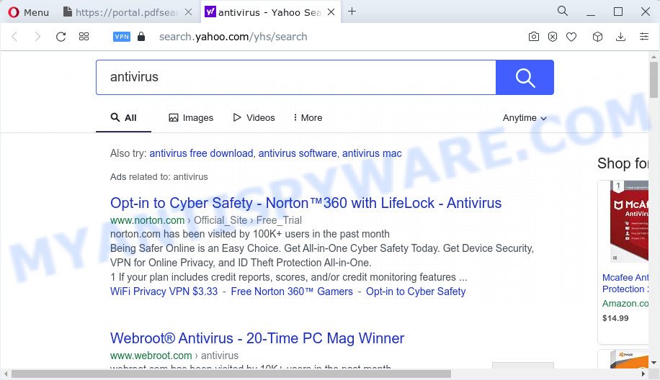Go forward with the forward arrow
Screen dimensions: 660x380
pos(37,37)
